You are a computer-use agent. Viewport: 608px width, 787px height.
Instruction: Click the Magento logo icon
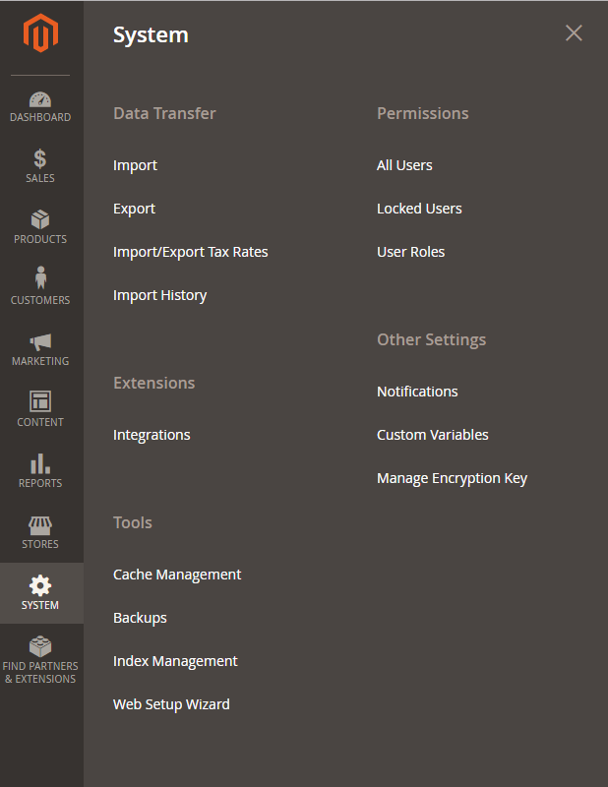pos(40,35)
